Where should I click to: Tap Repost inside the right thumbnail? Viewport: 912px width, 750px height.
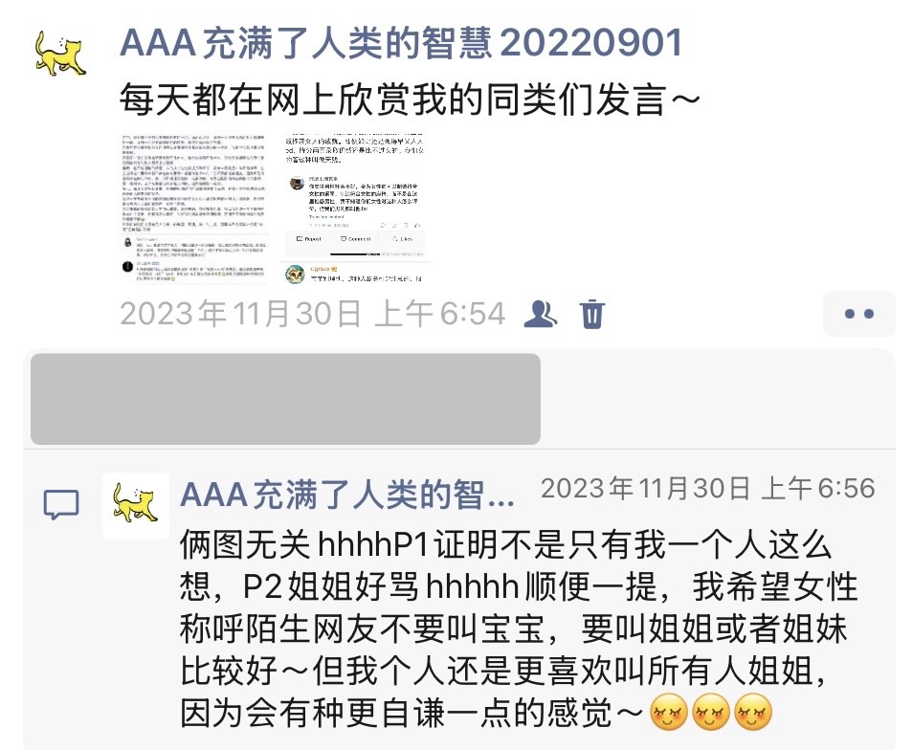tap(309, 239)
